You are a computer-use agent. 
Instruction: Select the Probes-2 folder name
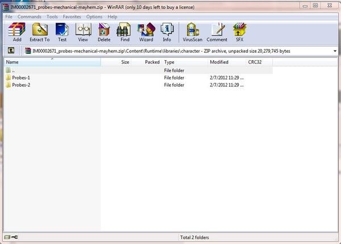click(21, 85)
